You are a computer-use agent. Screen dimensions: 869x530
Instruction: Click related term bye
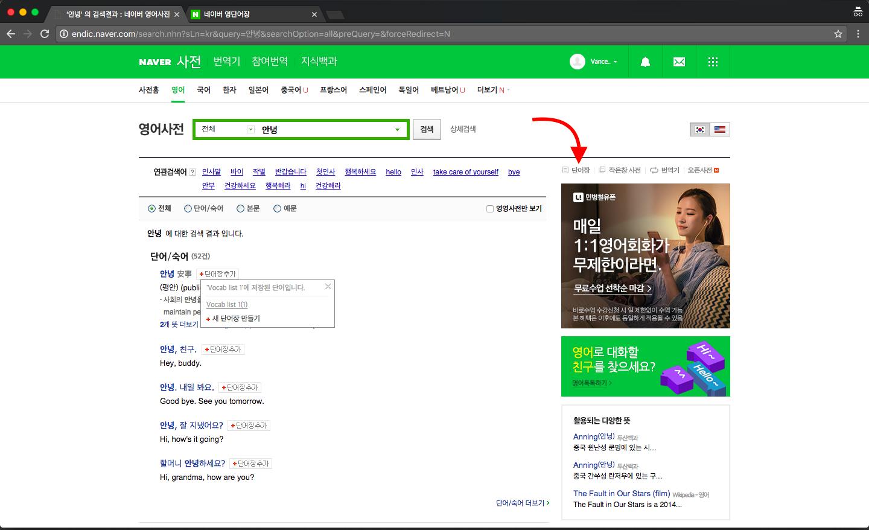[x=514, y=172]
